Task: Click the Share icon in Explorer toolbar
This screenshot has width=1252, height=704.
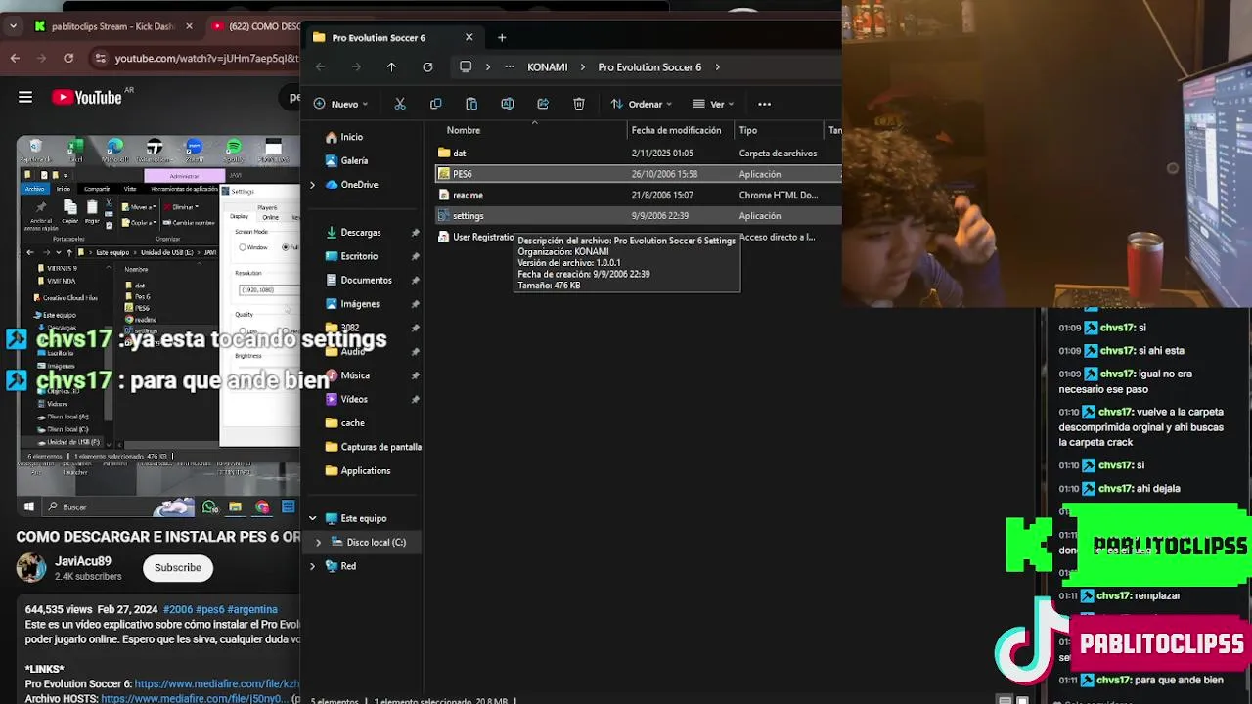Action: point(543,104)
